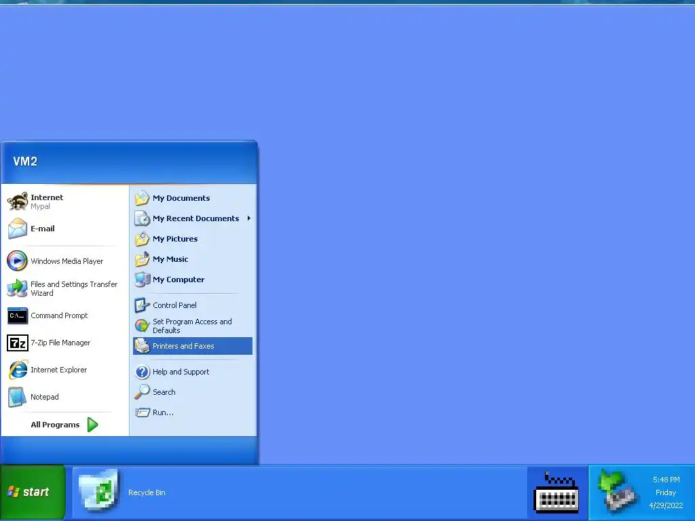Image resolution: width=695 pixels, height=521 pixels.
Task: Click the Safely Remove Hardware tray icon
Action: pos(618,491)
